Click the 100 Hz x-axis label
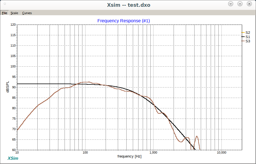Screen dimensions: 256x164 click(85, 153)
